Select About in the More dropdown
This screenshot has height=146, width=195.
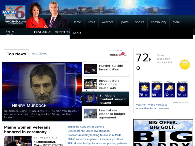(77, 33)
